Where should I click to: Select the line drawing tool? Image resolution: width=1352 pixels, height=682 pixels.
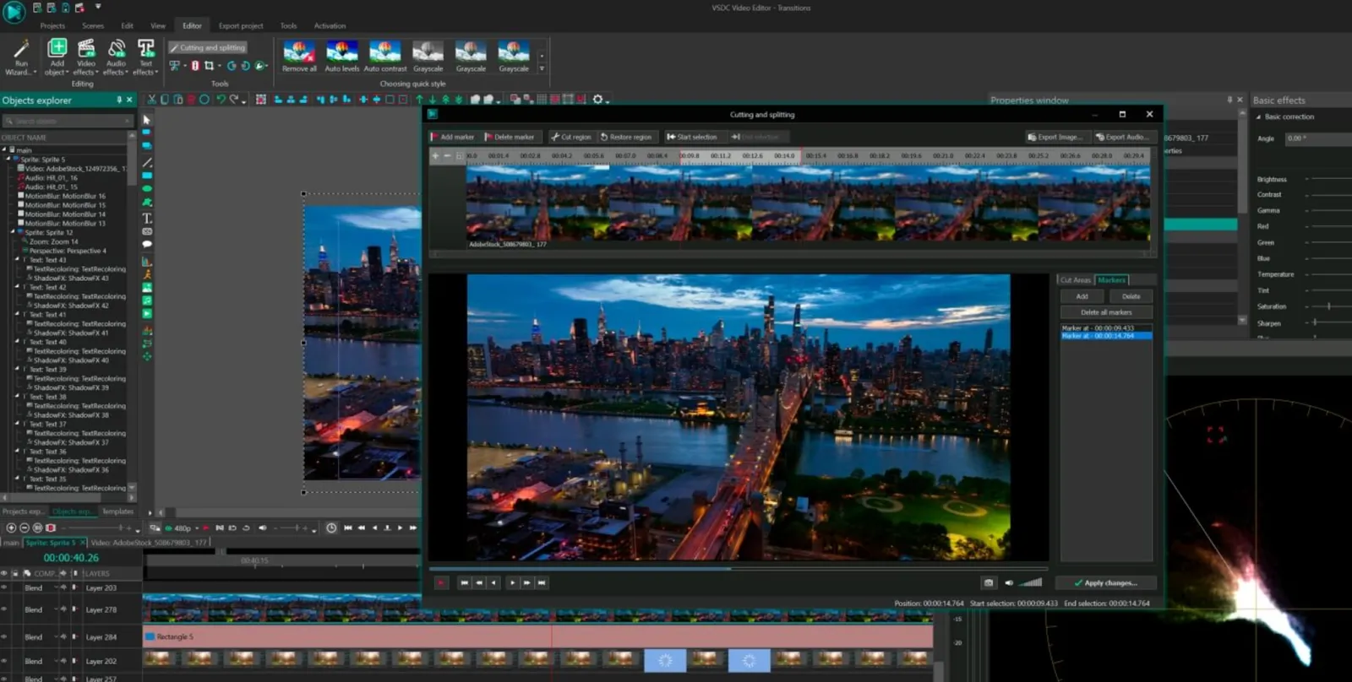point(147,162)
